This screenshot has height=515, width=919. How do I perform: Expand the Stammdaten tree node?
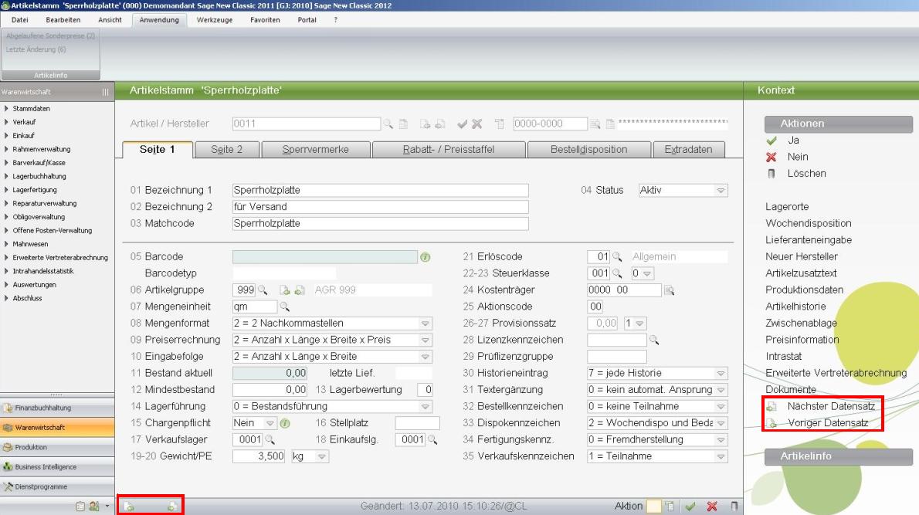(x=6, y=108)
